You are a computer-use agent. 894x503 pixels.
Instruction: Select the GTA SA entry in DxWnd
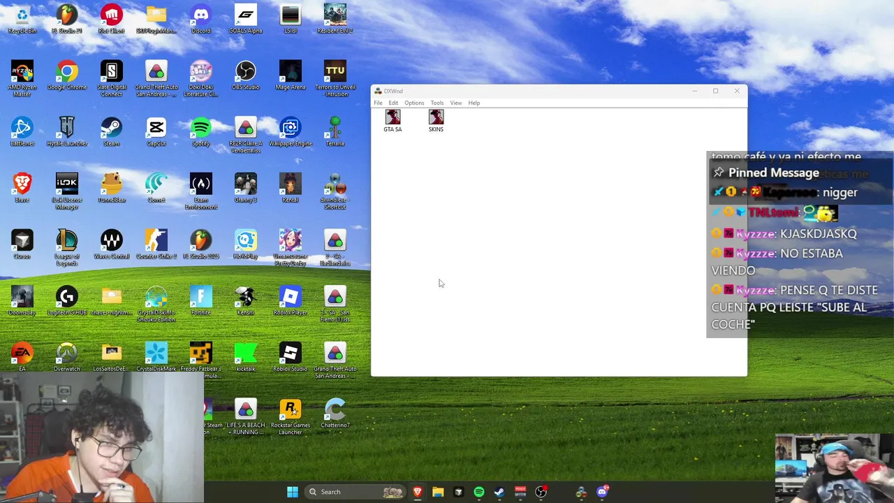pyautogui.click(x=393, y=121)
